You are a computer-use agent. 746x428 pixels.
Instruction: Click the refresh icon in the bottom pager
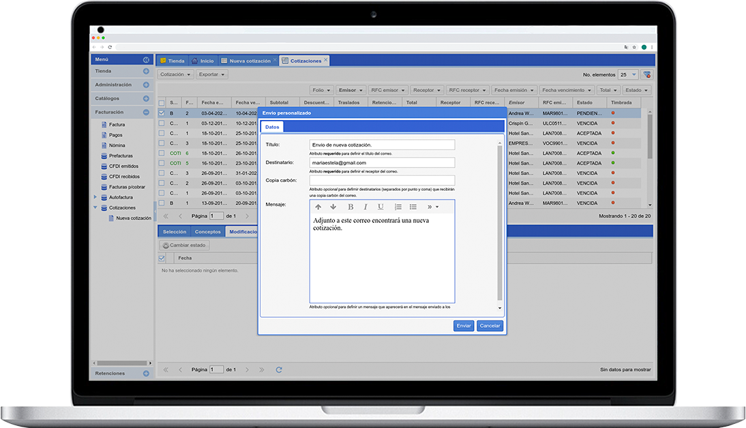tap(279, 369)
